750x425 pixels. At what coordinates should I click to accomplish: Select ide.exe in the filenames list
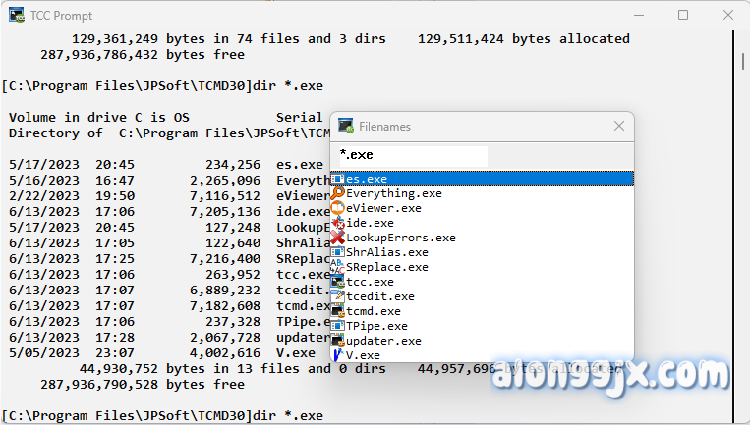tap(371, 223)
